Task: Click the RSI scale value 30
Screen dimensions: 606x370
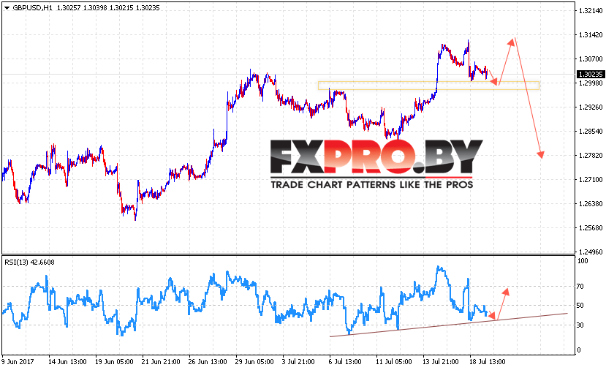Action: (580, 325)
